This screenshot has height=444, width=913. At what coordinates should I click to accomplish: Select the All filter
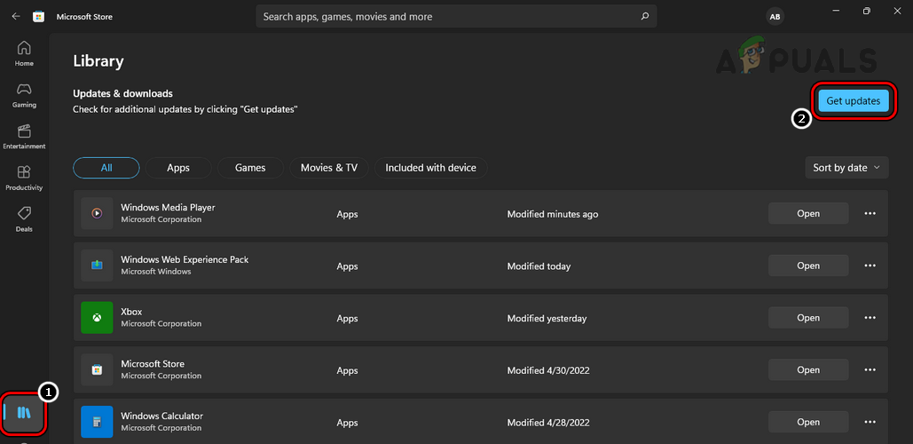[x=106, y=168]
